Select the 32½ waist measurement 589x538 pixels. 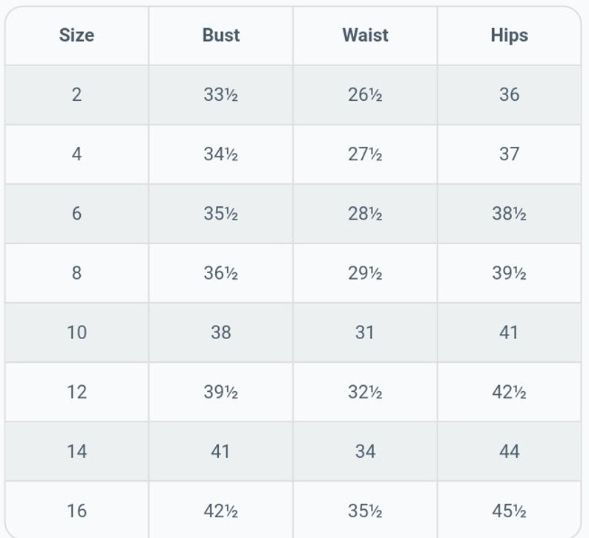[x=365, y=392]
